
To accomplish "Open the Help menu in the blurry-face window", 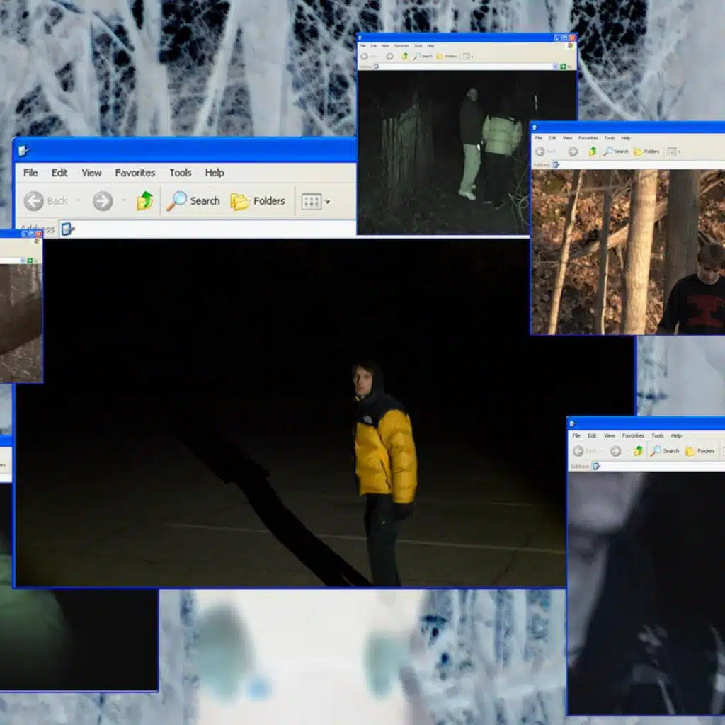I will click(676, 435).
